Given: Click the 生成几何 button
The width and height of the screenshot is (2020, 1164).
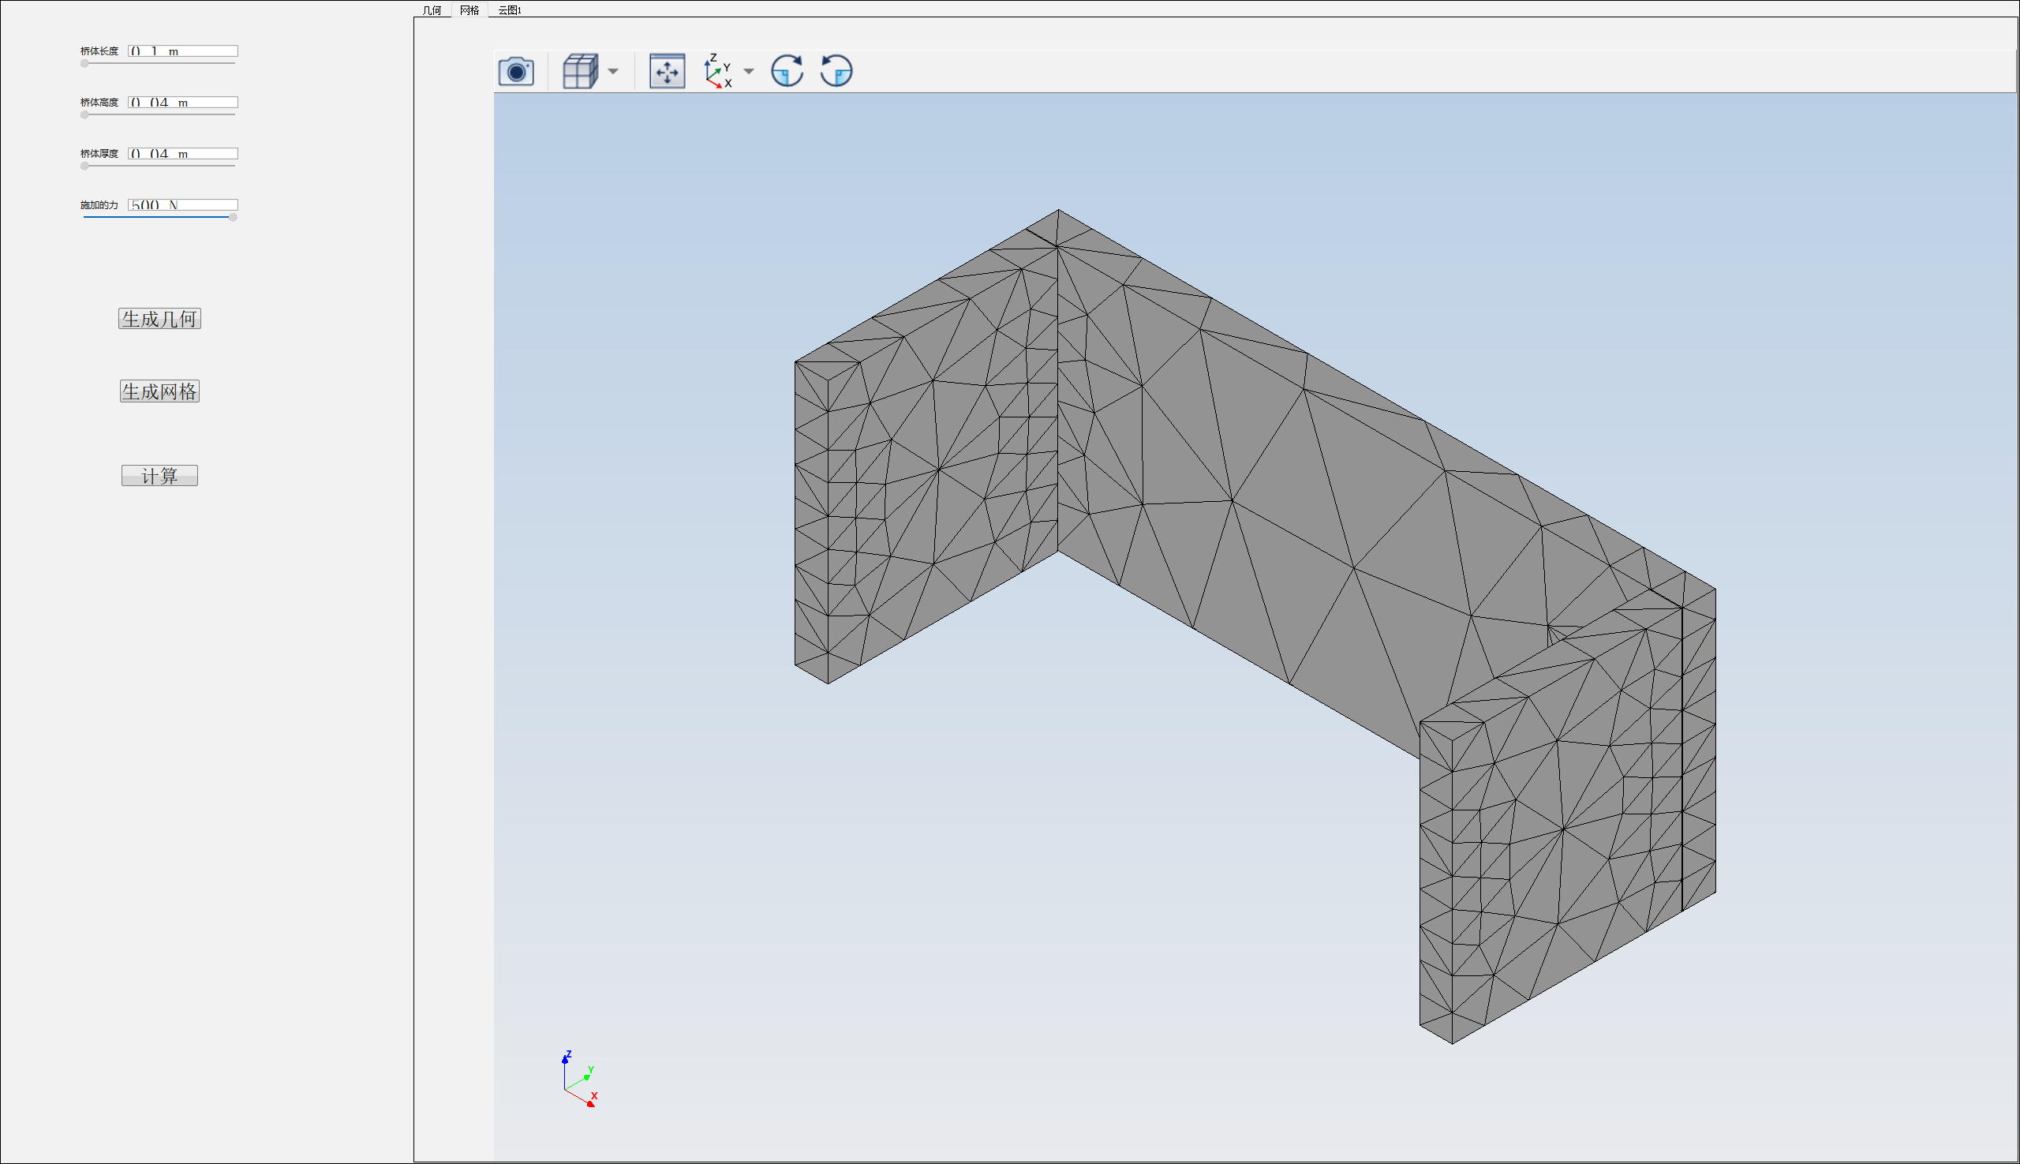Looking at the screenshot, I should pos(160,319).
